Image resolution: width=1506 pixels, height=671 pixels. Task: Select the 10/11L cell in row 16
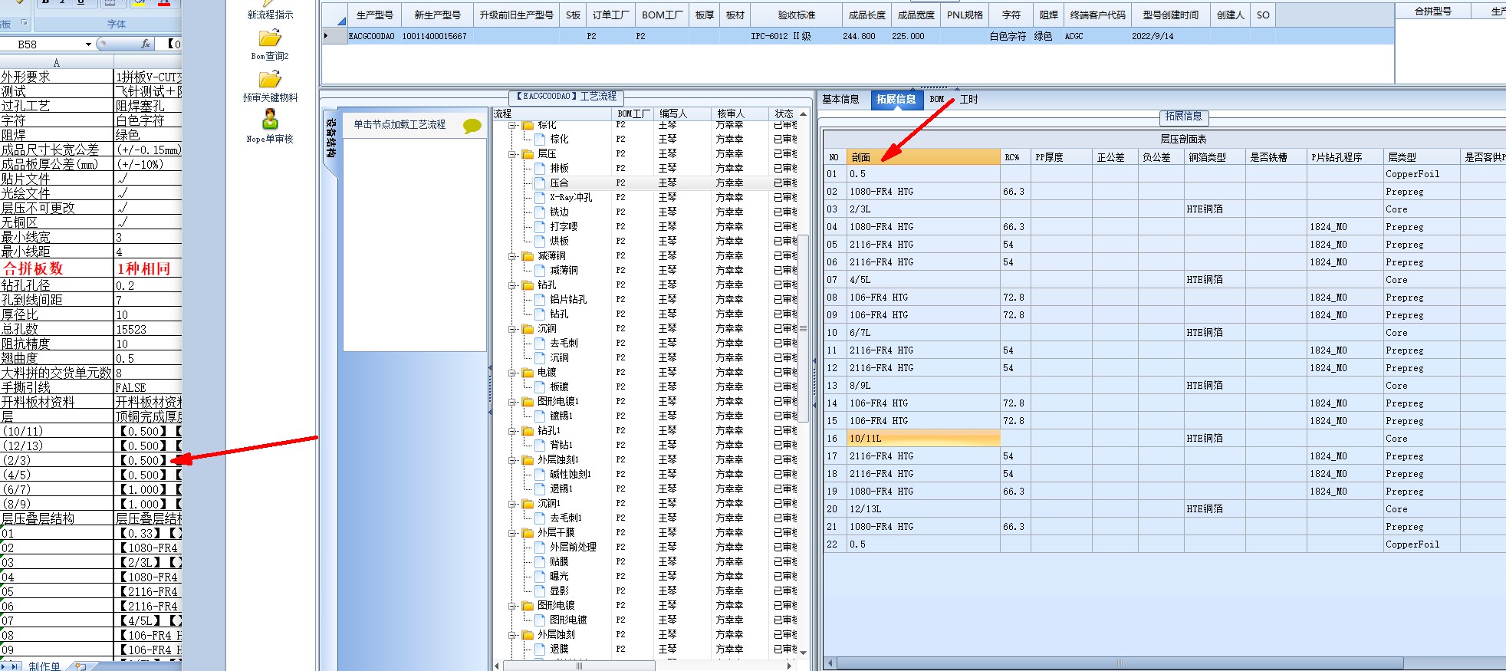pos(923,438)
